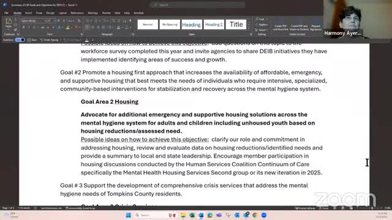Click the bullets list icon
The width and height of the screenshot is (392, 220).
coord(87,21)
